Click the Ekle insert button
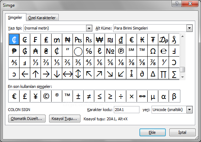This screenshot has width=201, height=142. click(x=153, y=132)
